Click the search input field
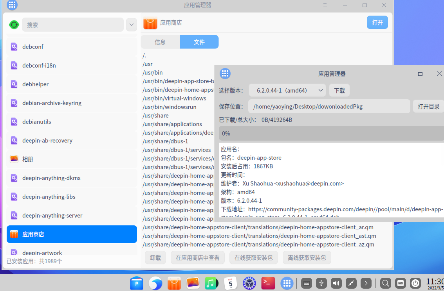This screenshot has height=291, width=444. point(73,25)
